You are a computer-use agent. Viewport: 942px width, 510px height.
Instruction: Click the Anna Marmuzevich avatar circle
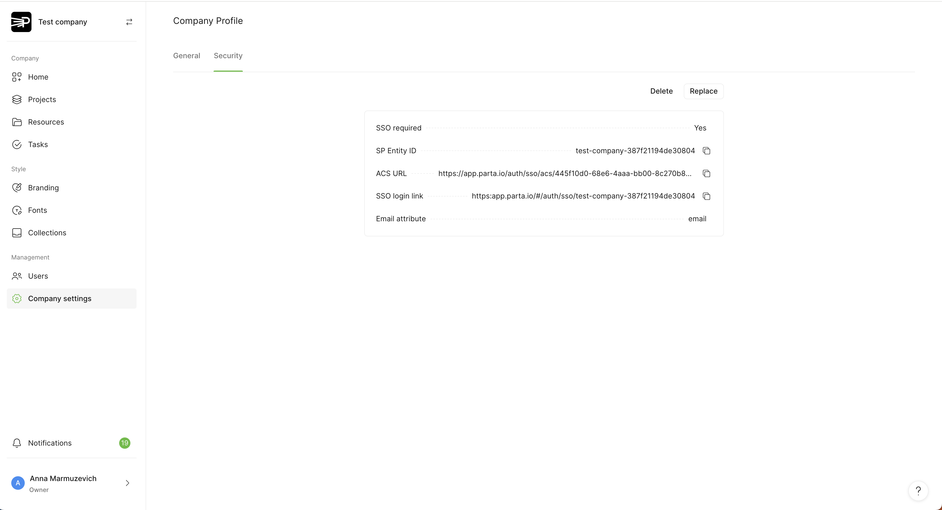17,483
